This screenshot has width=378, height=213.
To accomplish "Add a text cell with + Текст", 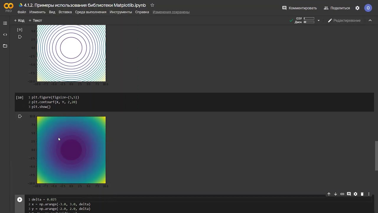I will tap(35, 20).
